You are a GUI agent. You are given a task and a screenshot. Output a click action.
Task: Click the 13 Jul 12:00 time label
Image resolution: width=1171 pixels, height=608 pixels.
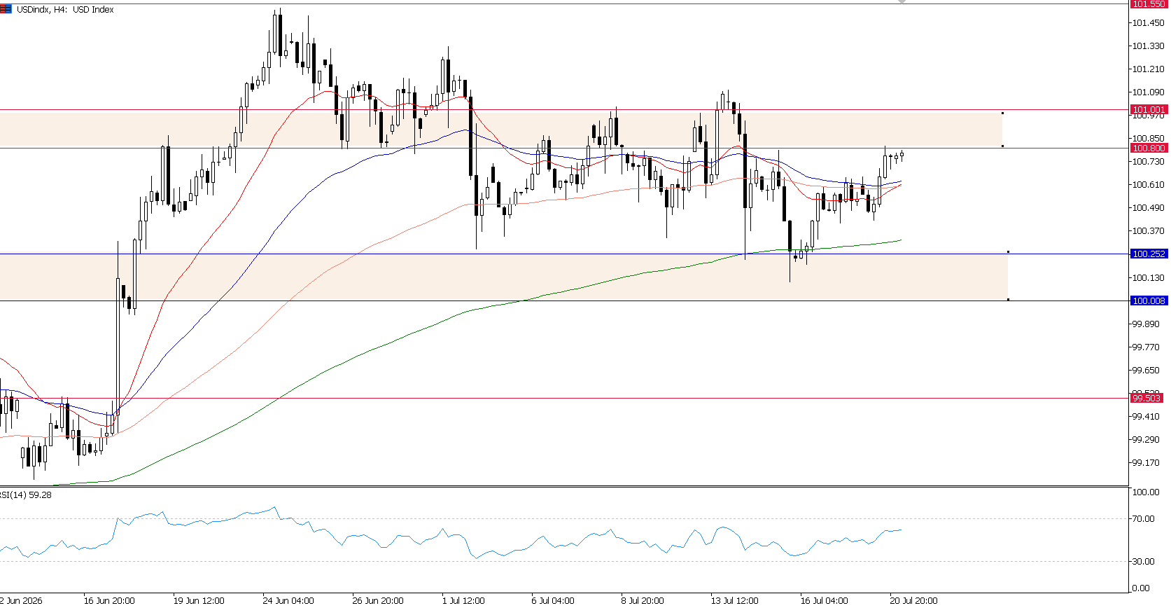(x=734, y=600)
